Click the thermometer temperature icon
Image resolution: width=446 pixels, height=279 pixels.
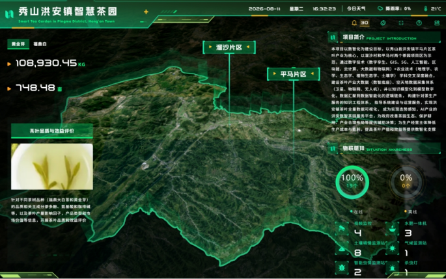[426, 8]
